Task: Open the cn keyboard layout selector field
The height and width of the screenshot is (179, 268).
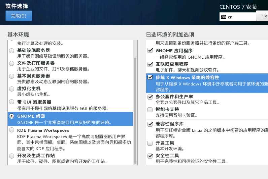Action: point(238,17)
